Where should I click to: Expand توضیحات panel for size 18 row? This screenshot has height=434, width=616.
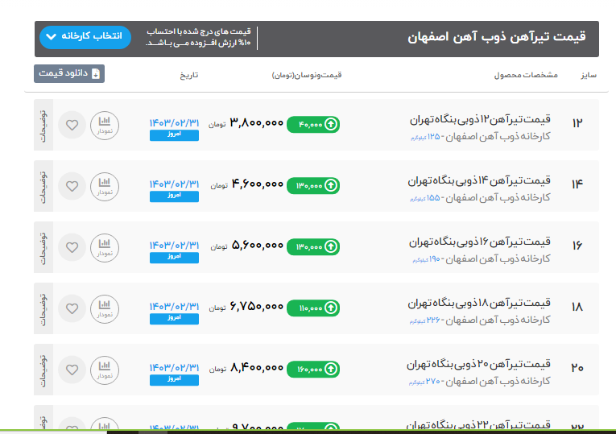coord(44,308)
